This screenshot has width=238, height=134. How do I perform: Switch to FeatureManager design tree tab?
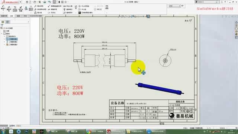point(3,22)
